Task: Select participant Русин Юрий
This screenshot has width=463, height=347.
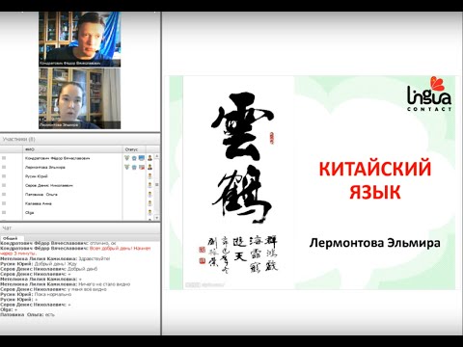Action: [37, 176]
